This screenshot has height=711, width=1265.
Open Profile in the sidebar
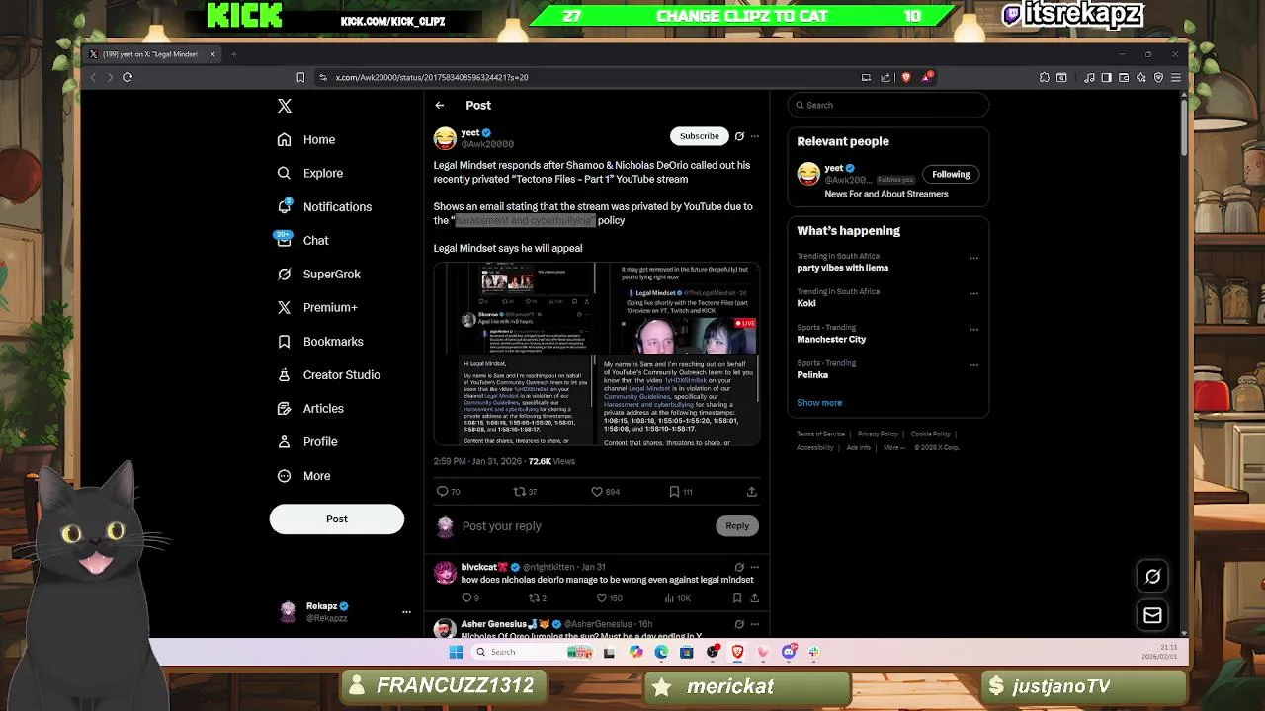click(307, 441)
